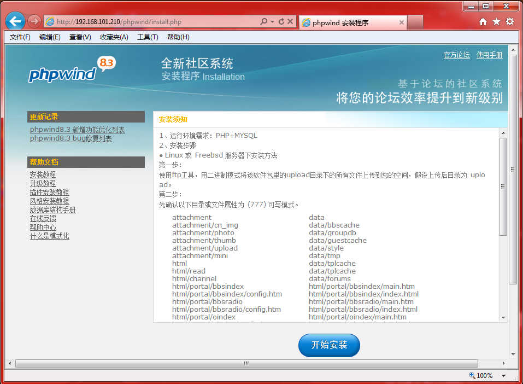Click the browser forward arrow button
The height and width of the screenshot is (384, 523).
click(34, 21)
